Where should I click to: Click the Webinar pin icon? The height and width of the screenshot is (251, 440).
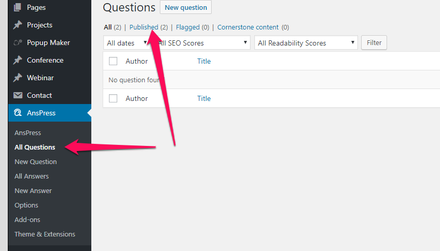point(18,78)
